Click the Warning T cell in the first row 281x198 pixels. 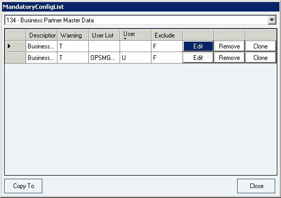pos(73,46)
